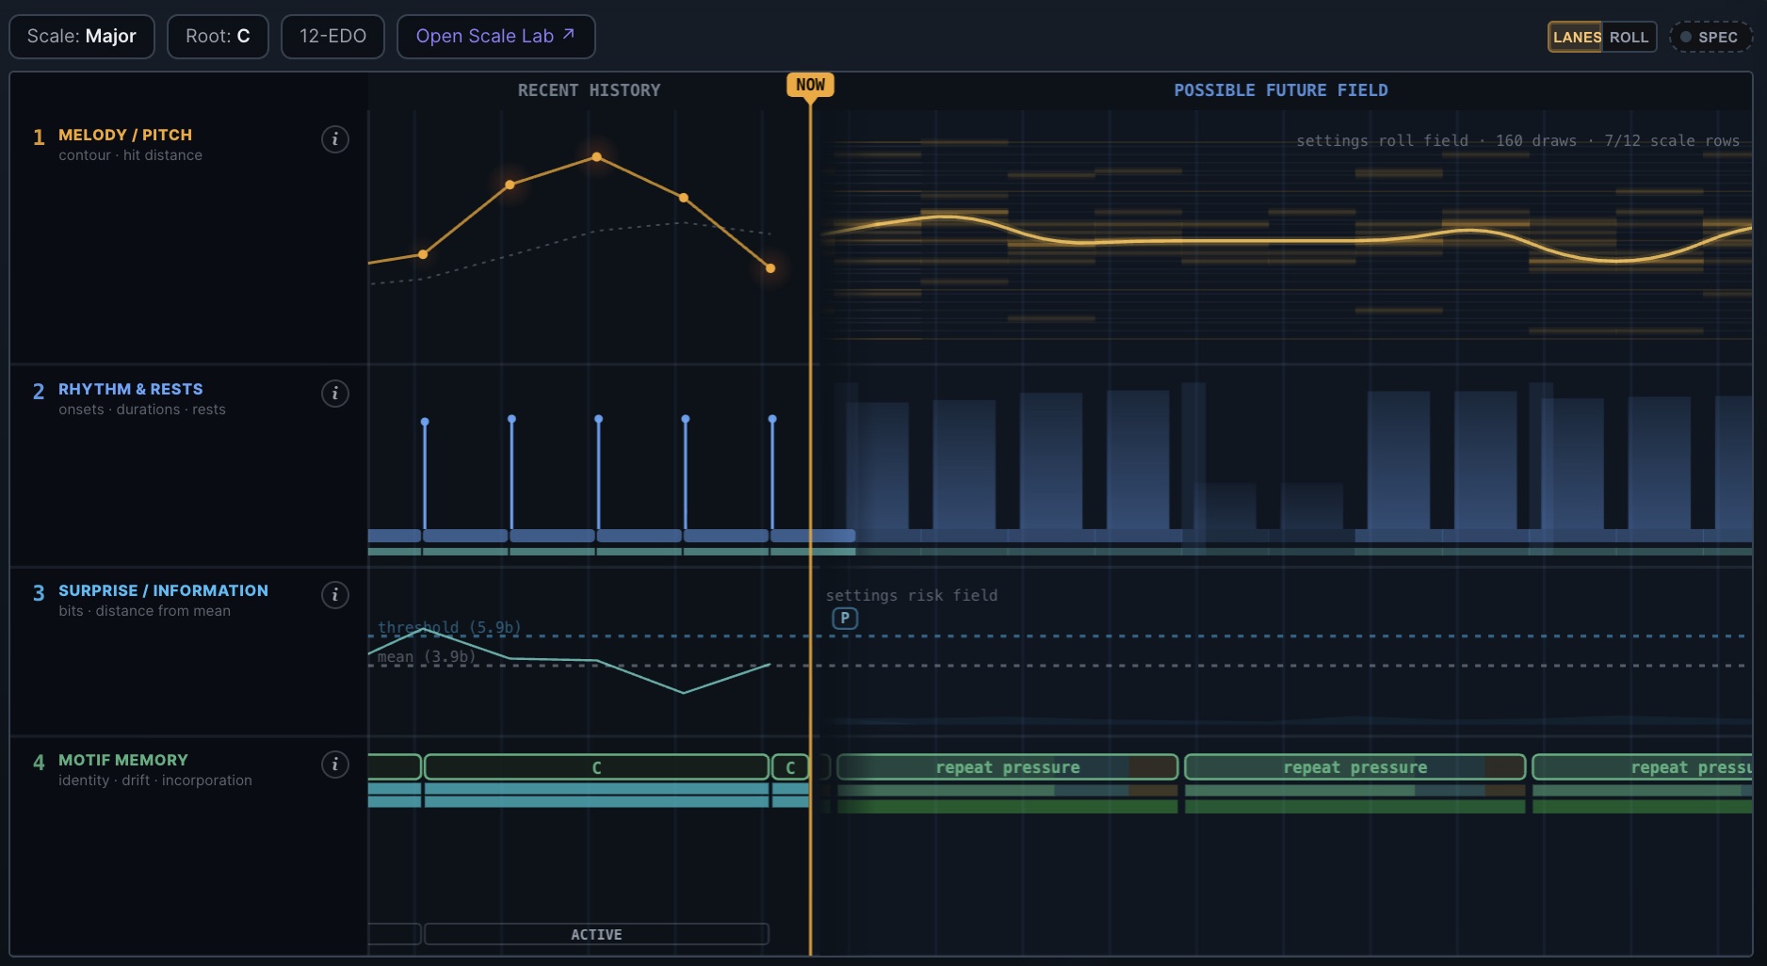This screenshot has width=1767, height=966.
Task: Click the first repeat pressure block
Action: 1008,767
